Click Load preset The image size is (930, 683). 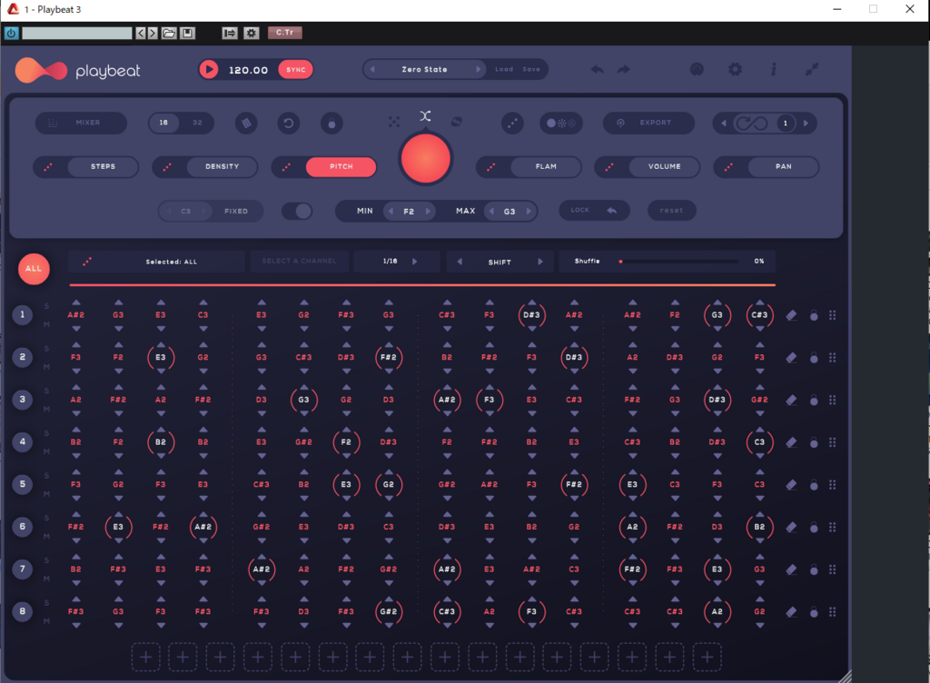504,69
